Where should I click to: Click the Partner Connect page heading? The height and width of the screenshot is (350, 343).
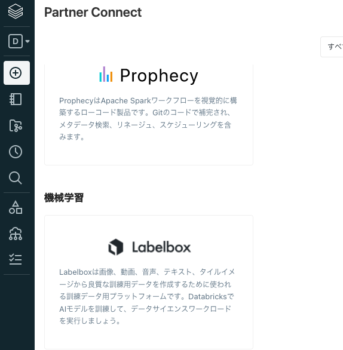(93, 13)
